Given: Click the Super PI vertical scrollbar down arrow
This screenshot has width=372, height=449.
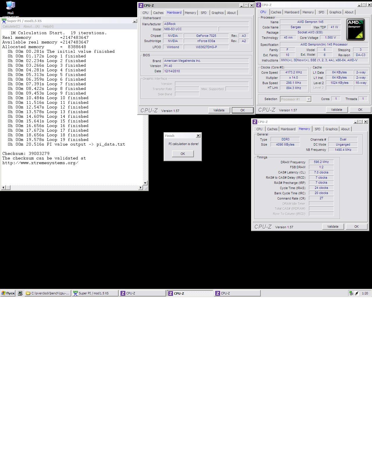Looking at the screenshot, I should [145, 183].
